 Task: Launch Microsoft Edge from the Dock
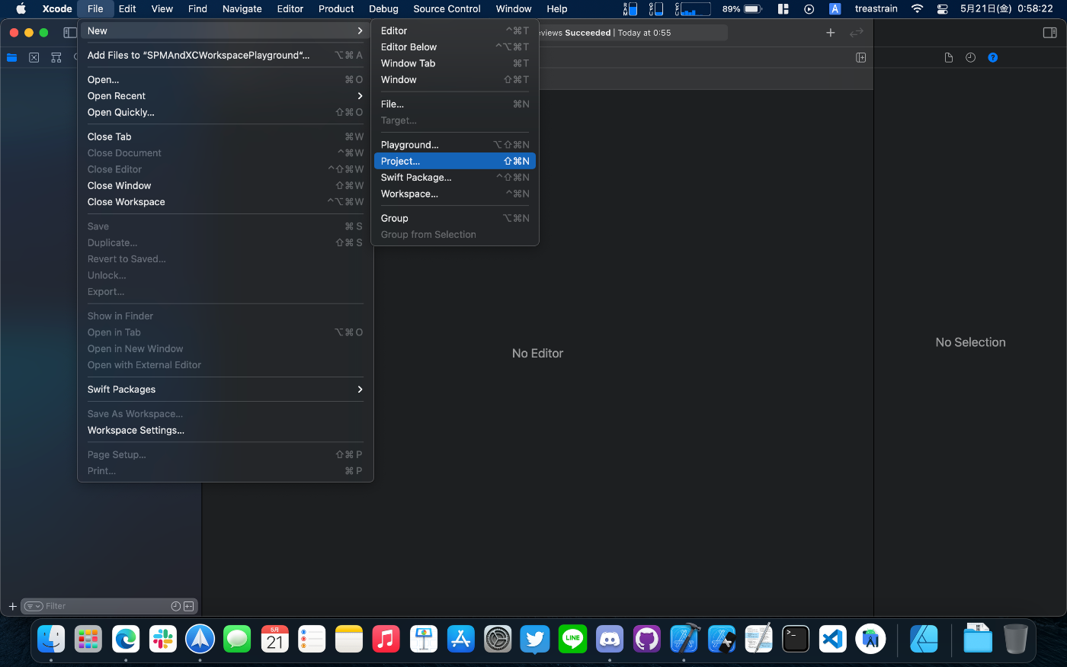[126, 639]
